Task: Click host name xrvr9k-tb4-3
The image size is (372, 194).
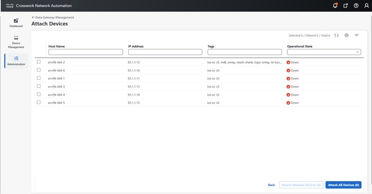Action: (56, 87)
